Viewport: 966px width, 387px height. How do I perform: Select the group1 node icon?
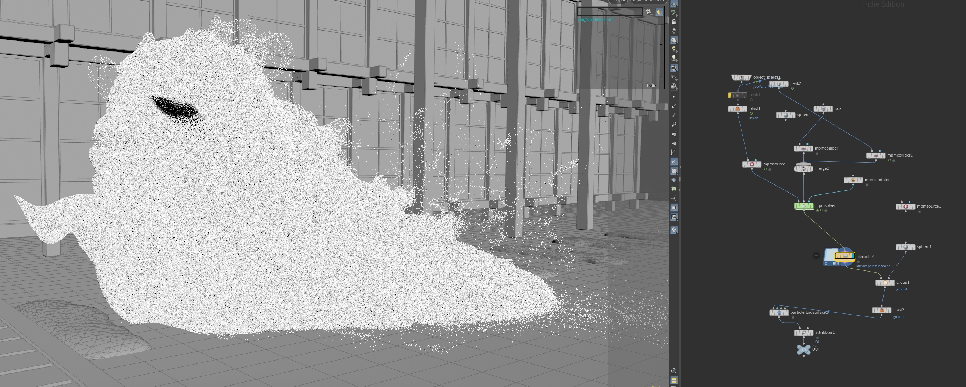pos(885,283)
